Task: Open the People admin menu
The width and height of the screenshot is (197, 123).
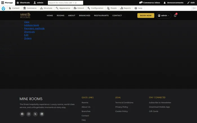Action: [x=112, y=8]
